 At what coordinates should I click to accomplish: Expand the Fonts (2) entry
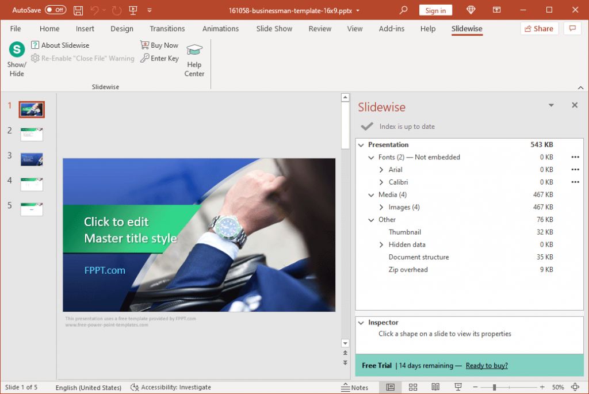[x=371, y=157]
